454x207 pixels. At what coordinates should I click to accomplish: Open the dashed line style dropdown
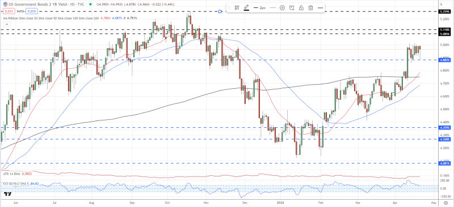point(273,8)
